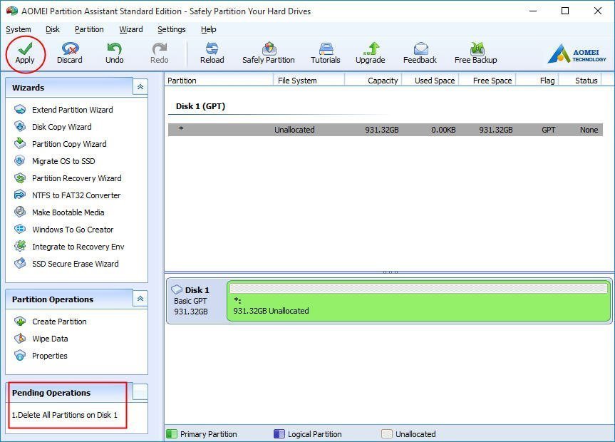Open the Tutorials toolbar item

pos(326,53)
